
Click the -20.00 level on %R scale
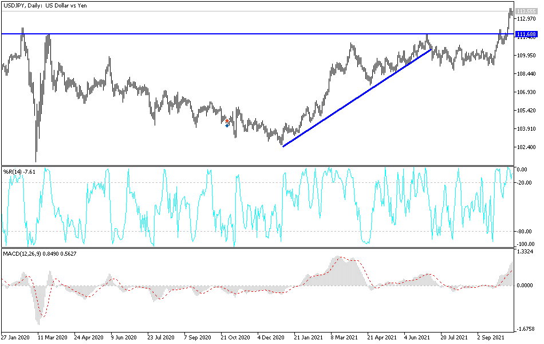[524, 183]
